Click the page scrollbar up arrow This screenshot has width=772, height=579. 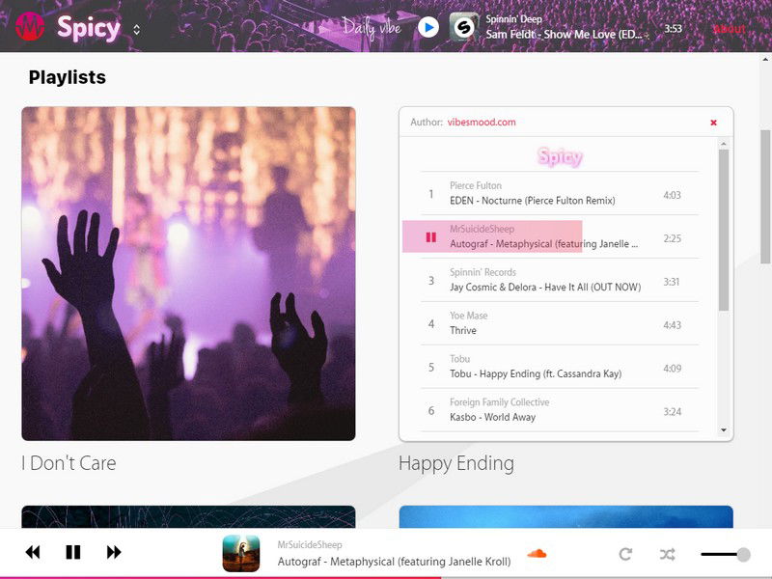coord(765,60)
